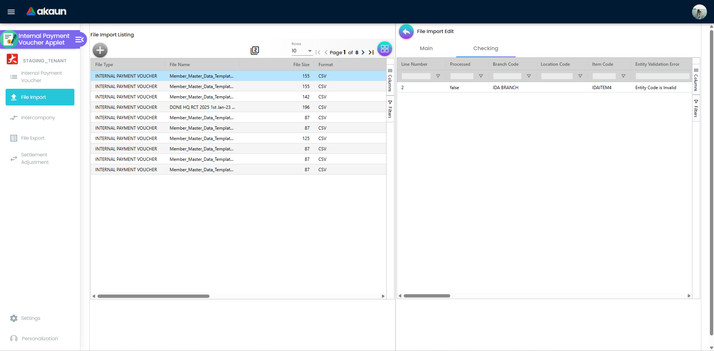Open the hamburger menu in the top bar

(x=11, y=12)
